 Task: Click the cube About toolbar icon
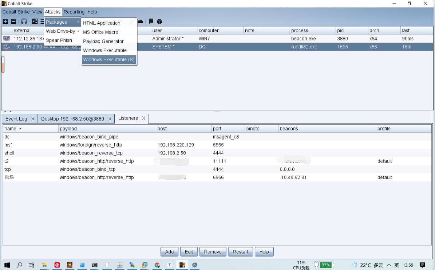[x=159, y=21]
